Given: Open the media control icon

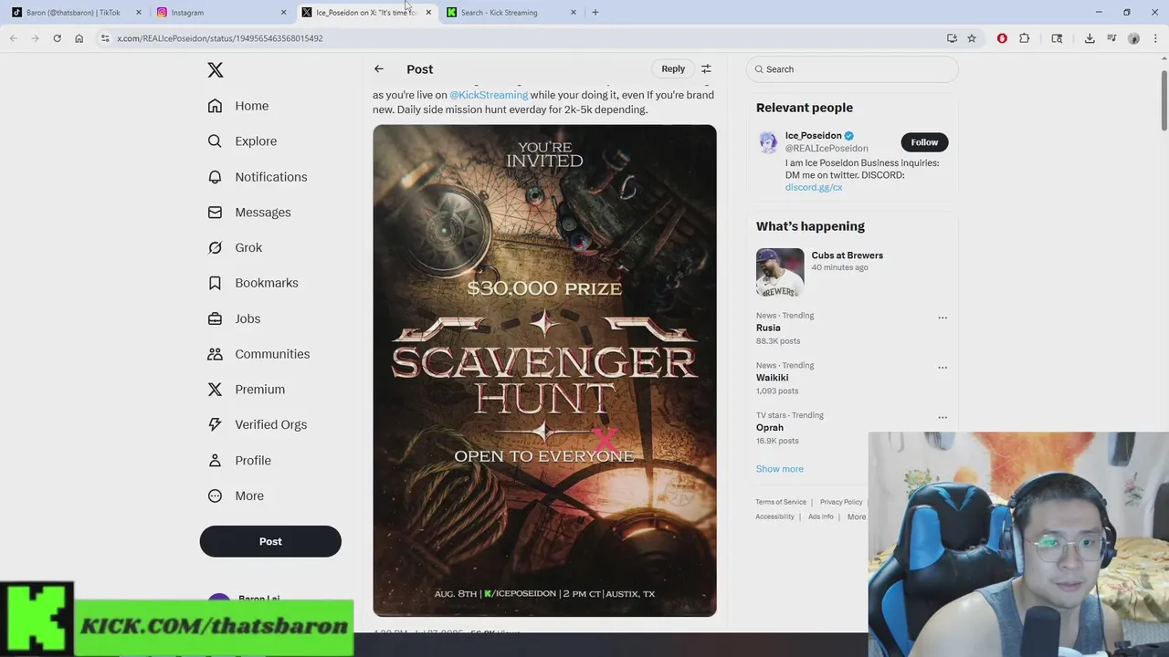Looking at the screenshot, I should click(x=1111, y=38).
